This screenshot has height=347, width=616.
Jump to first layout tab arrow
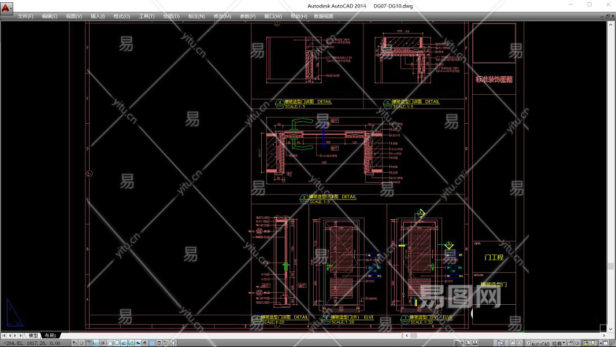point(4,335)
